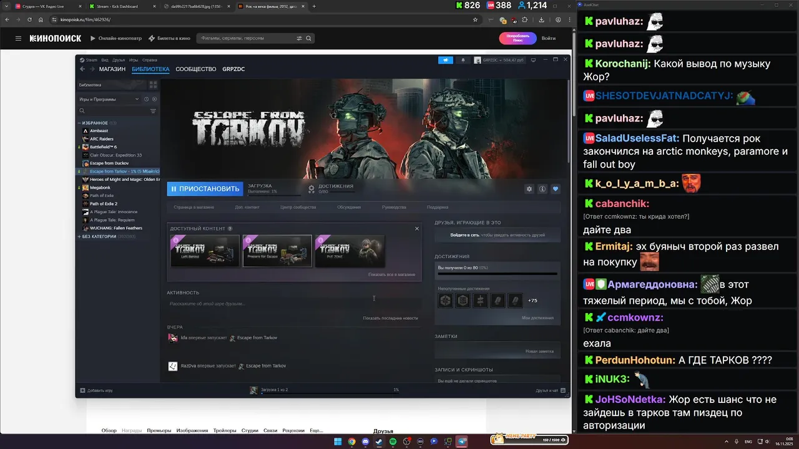Open the Chrome downloads icon
This screenshot has width=799, height=449.
point(541,19)
